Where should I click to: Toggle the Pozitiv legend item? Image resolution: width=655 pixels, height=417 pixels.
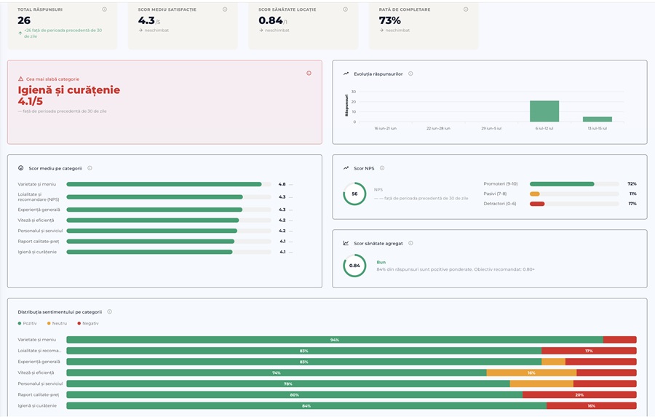27,323
